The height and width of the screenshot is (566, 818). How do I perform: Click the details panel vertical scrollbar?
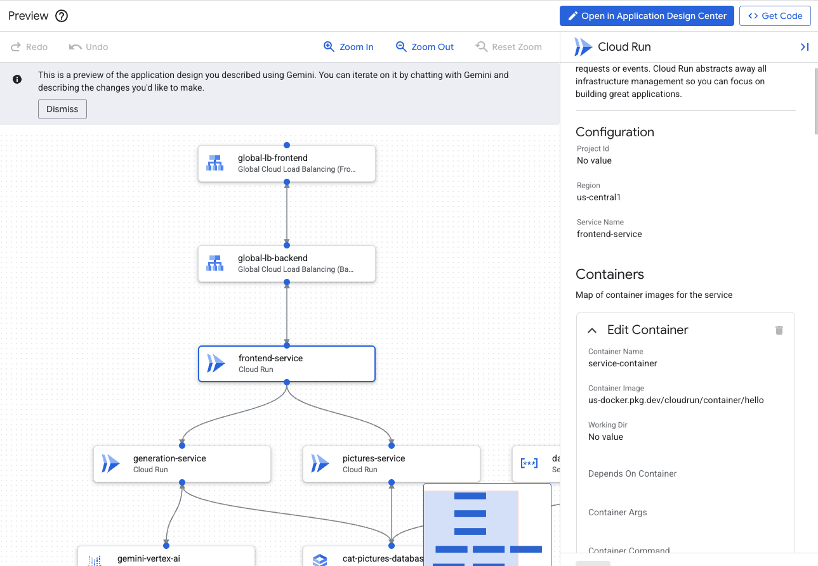click(x=815, y=101)
